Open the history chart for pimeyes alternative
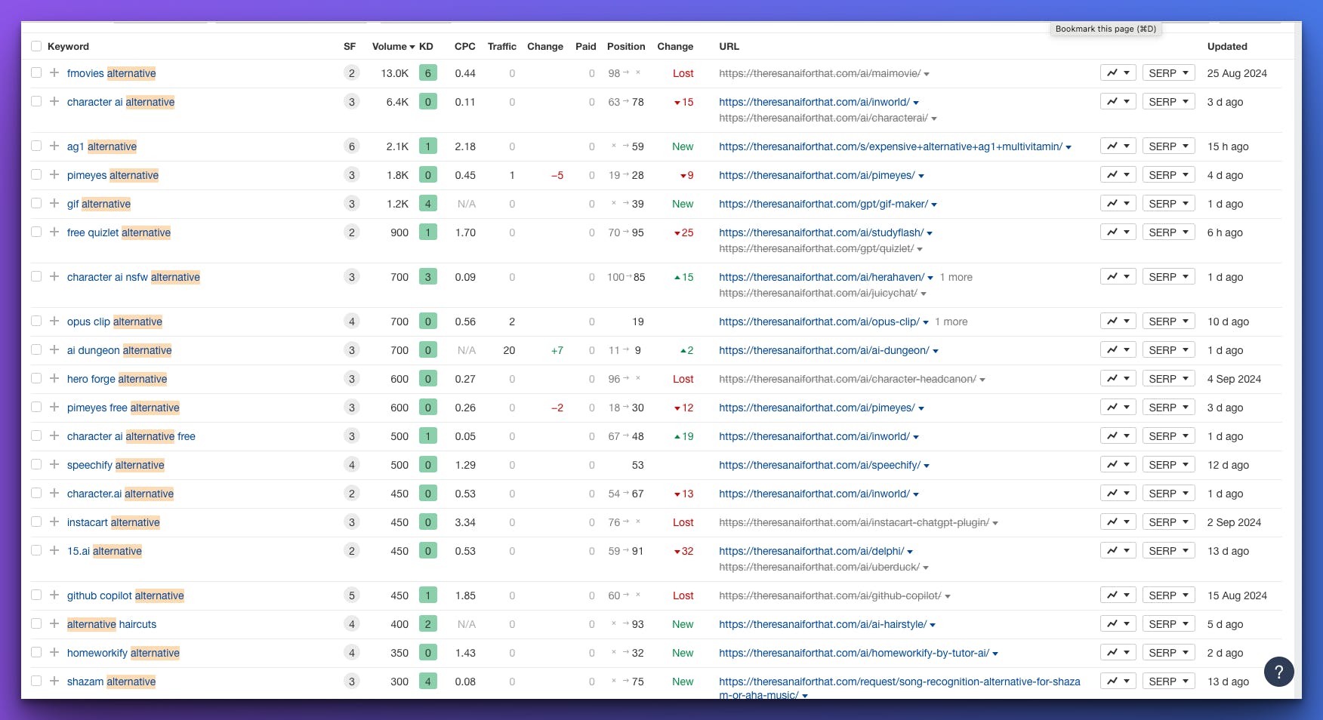1323x720 pixels. click(x=1118, y=175)
